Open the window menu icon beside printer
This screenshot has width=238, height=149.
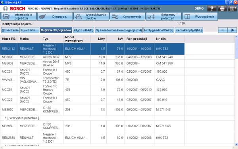(x=232, y=8)
